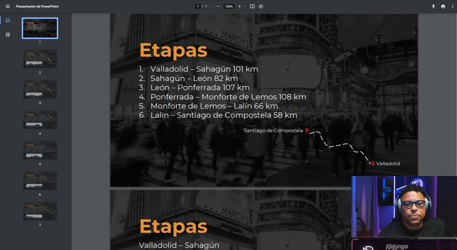Show document outline in sidebar
This screenshot has height=250, width=457.
pos(8,35)
